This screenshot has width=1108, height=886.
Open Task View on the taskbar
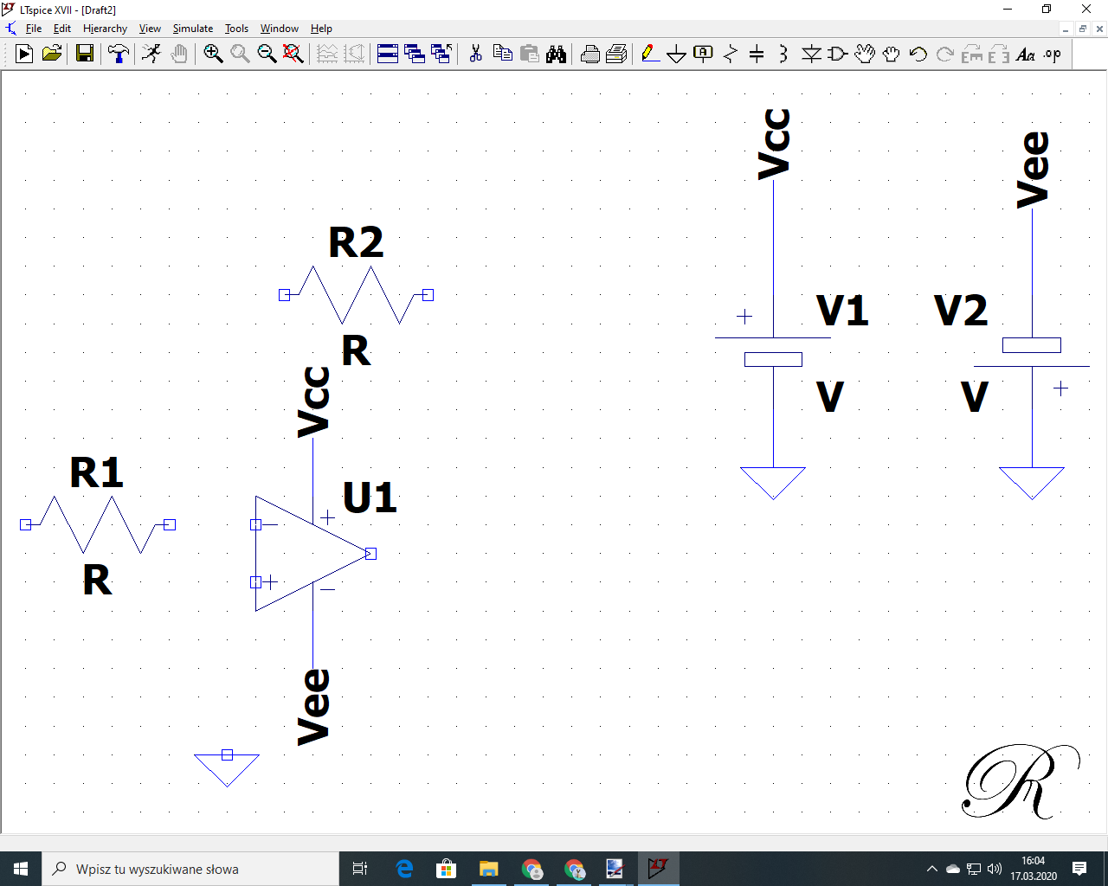pos(360,869)
